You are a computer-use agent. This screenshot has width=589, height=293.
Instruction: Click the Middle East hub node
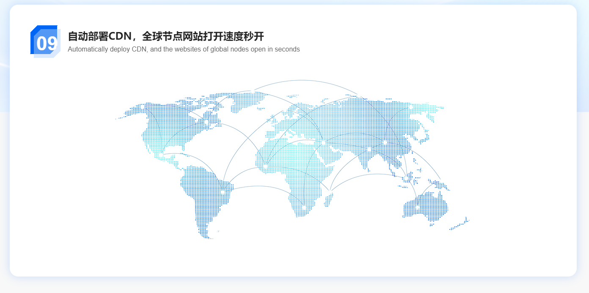(324, 143)
